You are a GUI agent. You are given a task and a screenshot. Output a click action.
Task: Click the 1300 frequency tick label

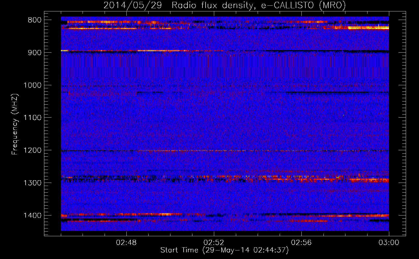32,183
